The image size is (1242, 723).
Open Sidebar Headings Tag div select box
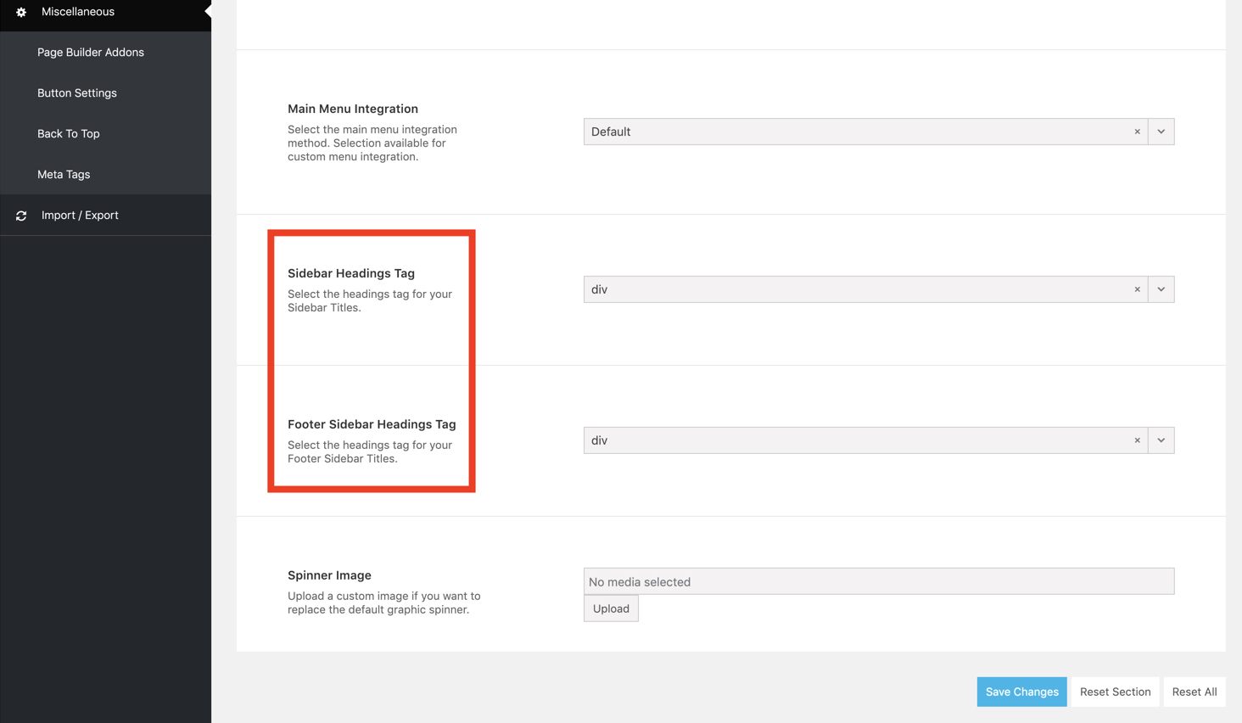point(879,289)
